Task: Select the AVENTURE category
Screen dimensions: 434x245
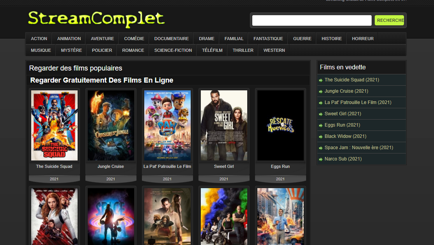Action: (103, 39)
